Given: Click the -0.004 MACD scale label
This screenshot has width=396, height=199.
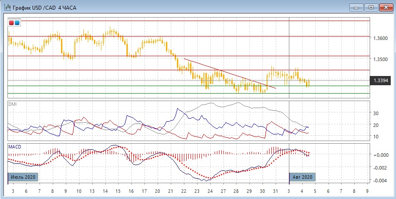Looking at the screenshot, I should click(x=380, y=181).
